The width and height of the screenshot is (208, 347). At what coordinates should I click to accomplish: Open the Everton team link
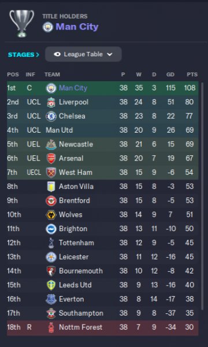71,299
